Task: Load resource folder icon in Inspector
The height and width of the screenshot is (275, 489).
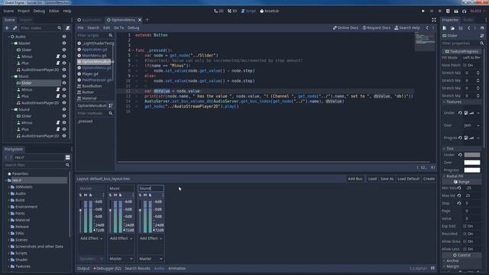Action: click(x=452, y=28)
